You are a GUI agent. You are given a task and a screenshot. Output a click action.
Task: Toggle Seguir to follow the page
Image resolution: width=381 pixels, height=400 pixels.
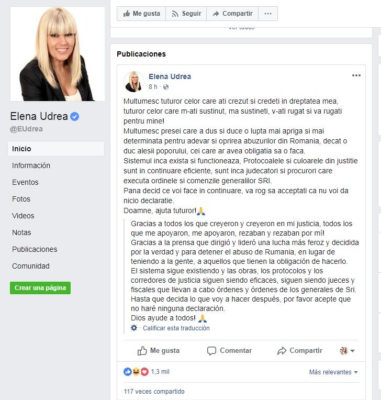[x=186, y=14]
